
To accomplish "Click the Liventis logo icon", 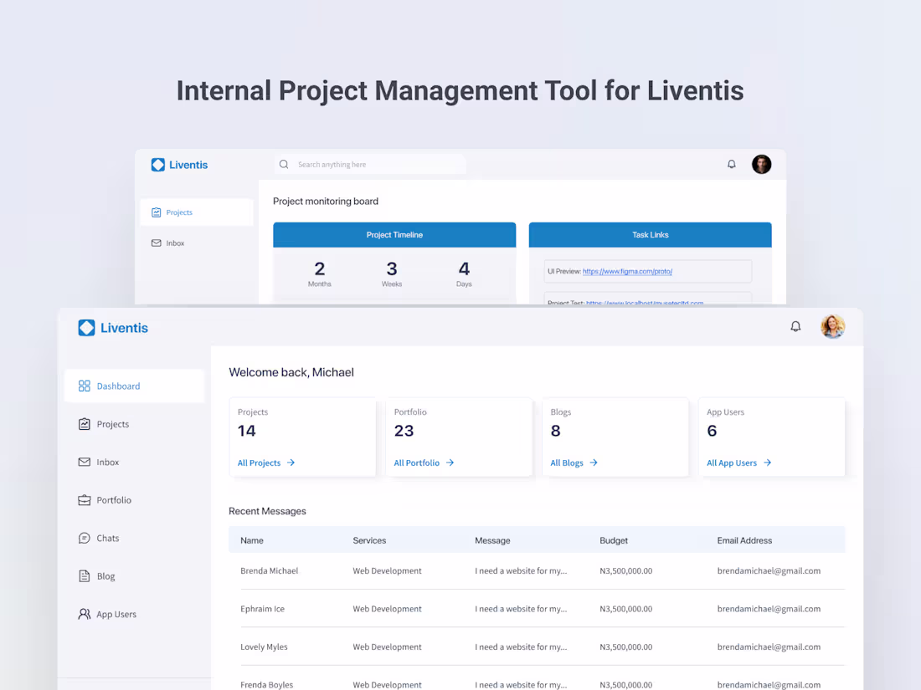I will click(87, 328).
